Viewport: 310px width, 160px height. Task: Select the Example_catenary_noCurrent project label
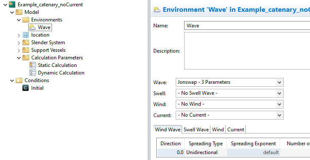(50, 5)
